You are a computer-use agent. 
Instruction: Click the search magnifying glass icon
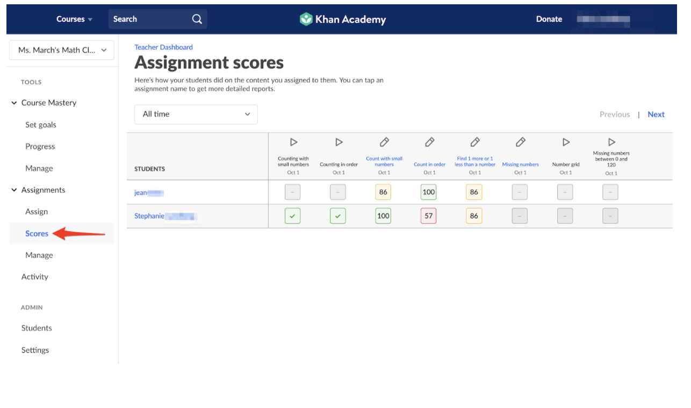pos(197,19)
